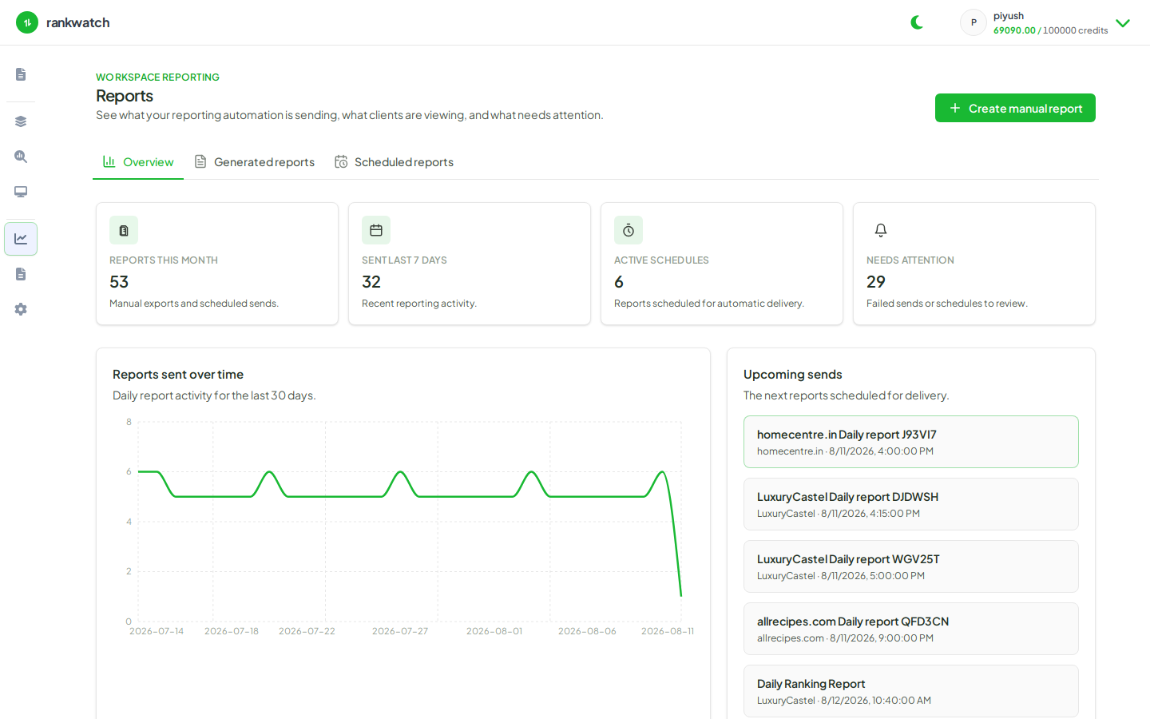The width and height of the screenshot is (1150, 719).
Task: Click the rankwatch logo icon
Action: [x=27, y=22]
